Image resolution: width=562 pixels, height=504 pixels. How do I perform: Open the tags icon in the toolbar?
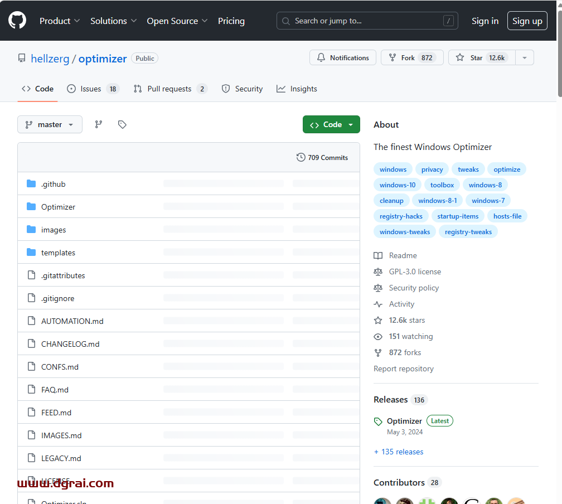pyautogui.click(x=122, y=124)
